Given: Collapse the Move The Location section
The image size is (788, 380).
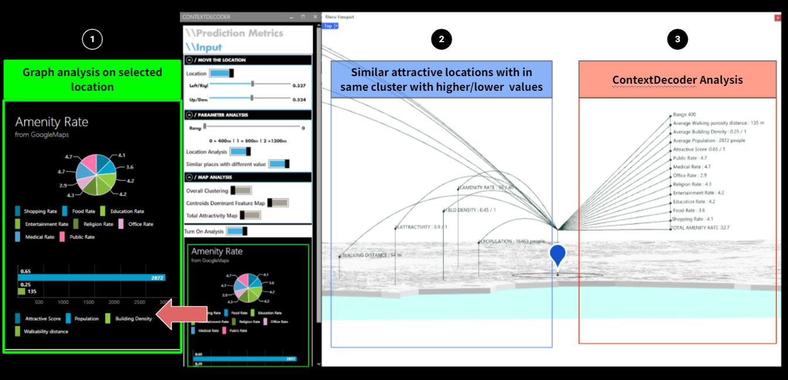Looking at the screenshot, I should [x=189, y=60].
